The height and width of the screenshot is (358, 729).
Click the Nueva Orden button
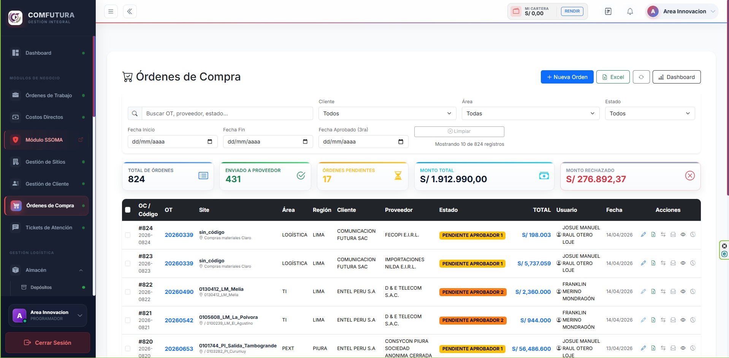567,77
